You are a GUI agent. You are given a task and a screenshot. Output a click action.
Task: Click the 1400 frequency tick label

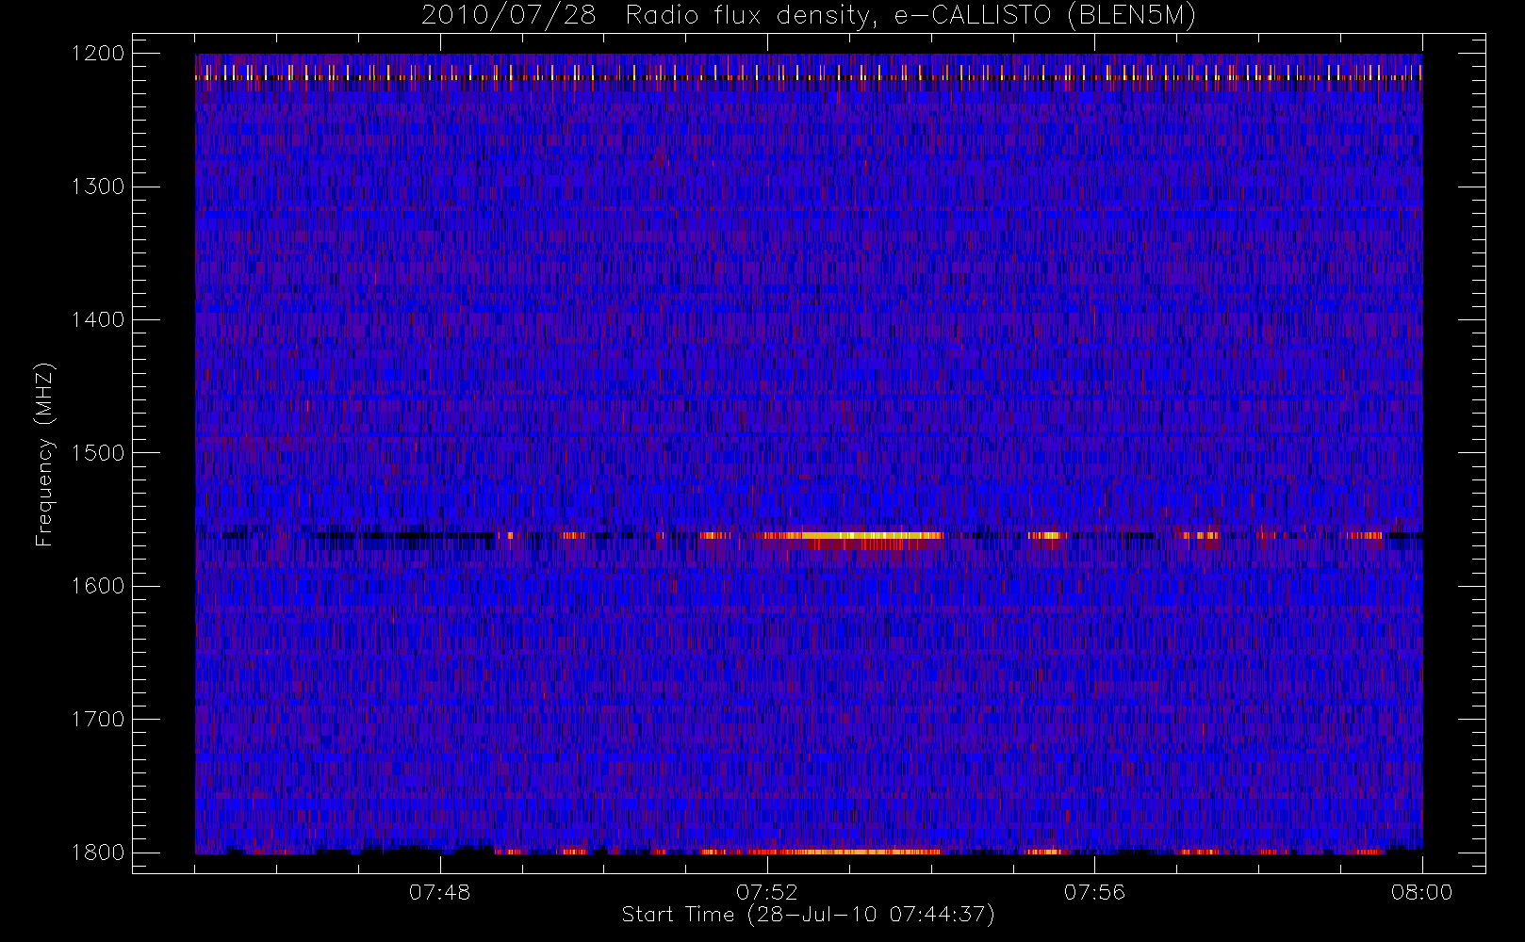(98, 320)
